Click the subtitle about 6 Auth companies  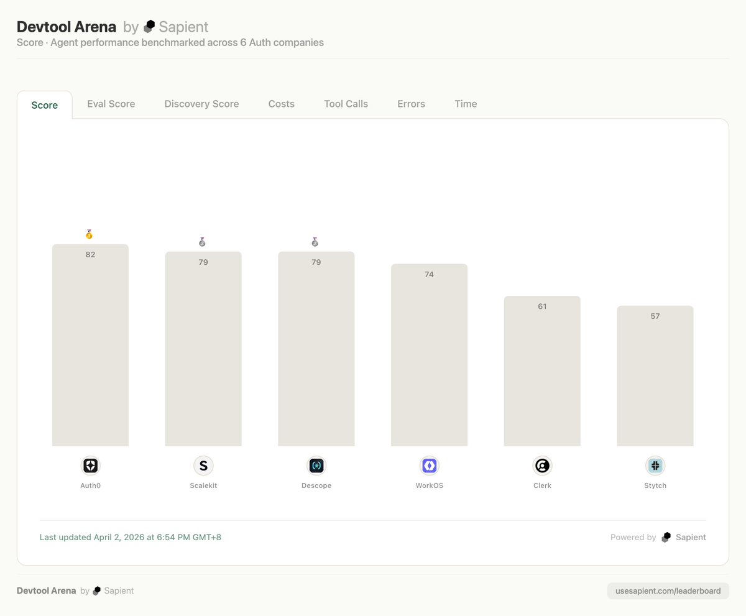(170, 43)
